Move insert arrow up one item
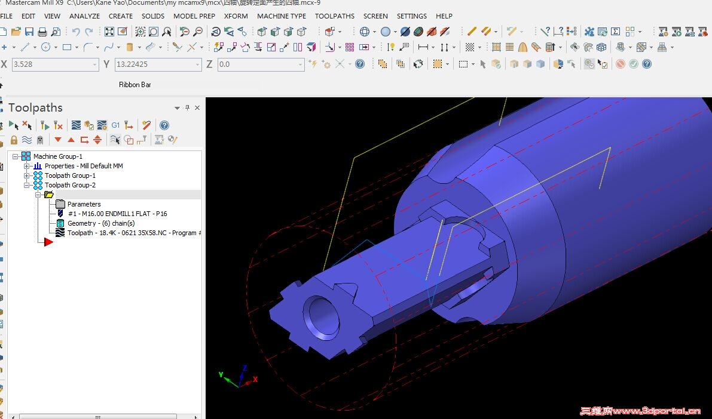712x419 pixels. point(71,140)
